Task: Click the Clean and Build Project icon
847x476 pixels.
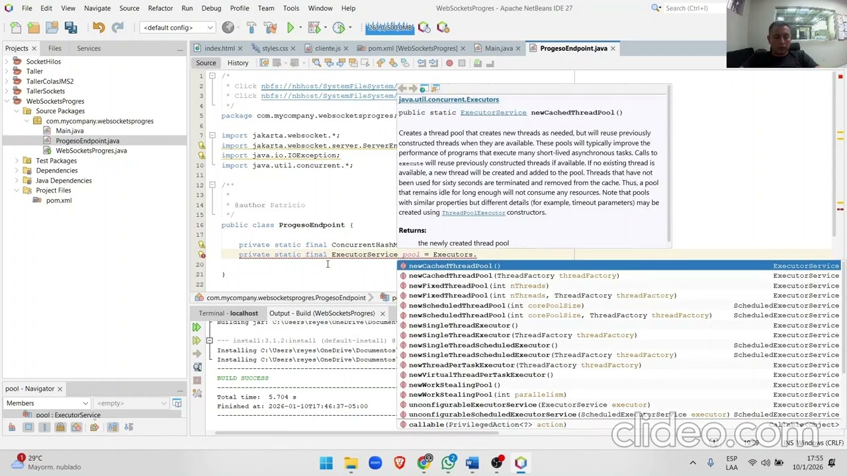Action: 270,28
